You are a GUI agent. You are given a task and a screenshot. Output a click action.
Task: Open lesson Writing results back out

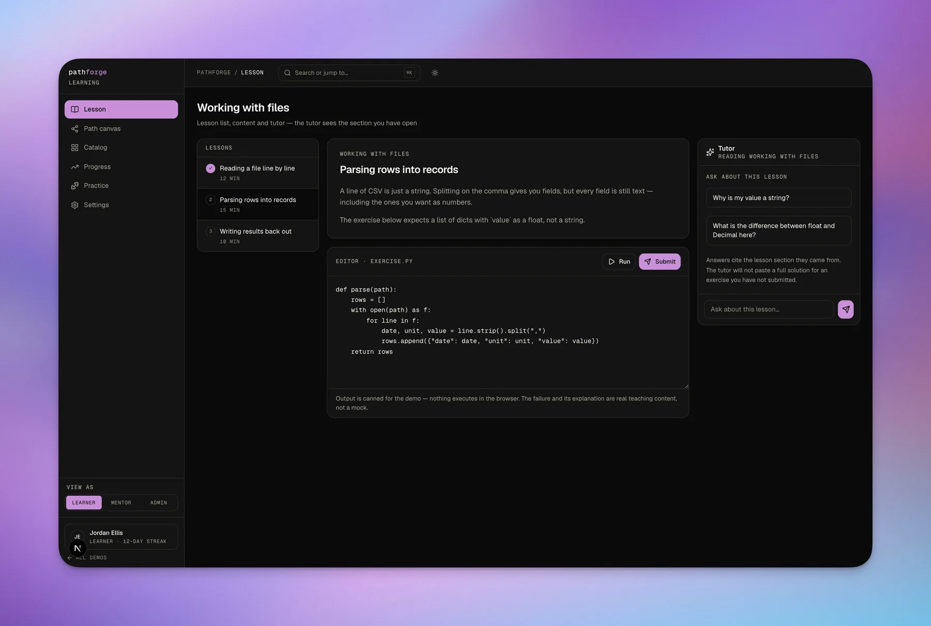pos(258,236)
